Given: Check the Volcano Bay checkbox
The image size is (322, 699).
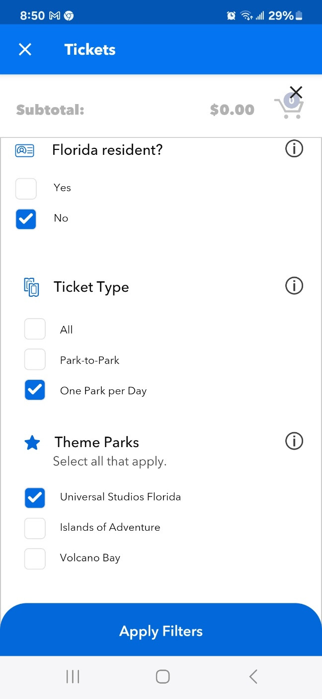Looking at the screenshot, I should pos(35,559).
